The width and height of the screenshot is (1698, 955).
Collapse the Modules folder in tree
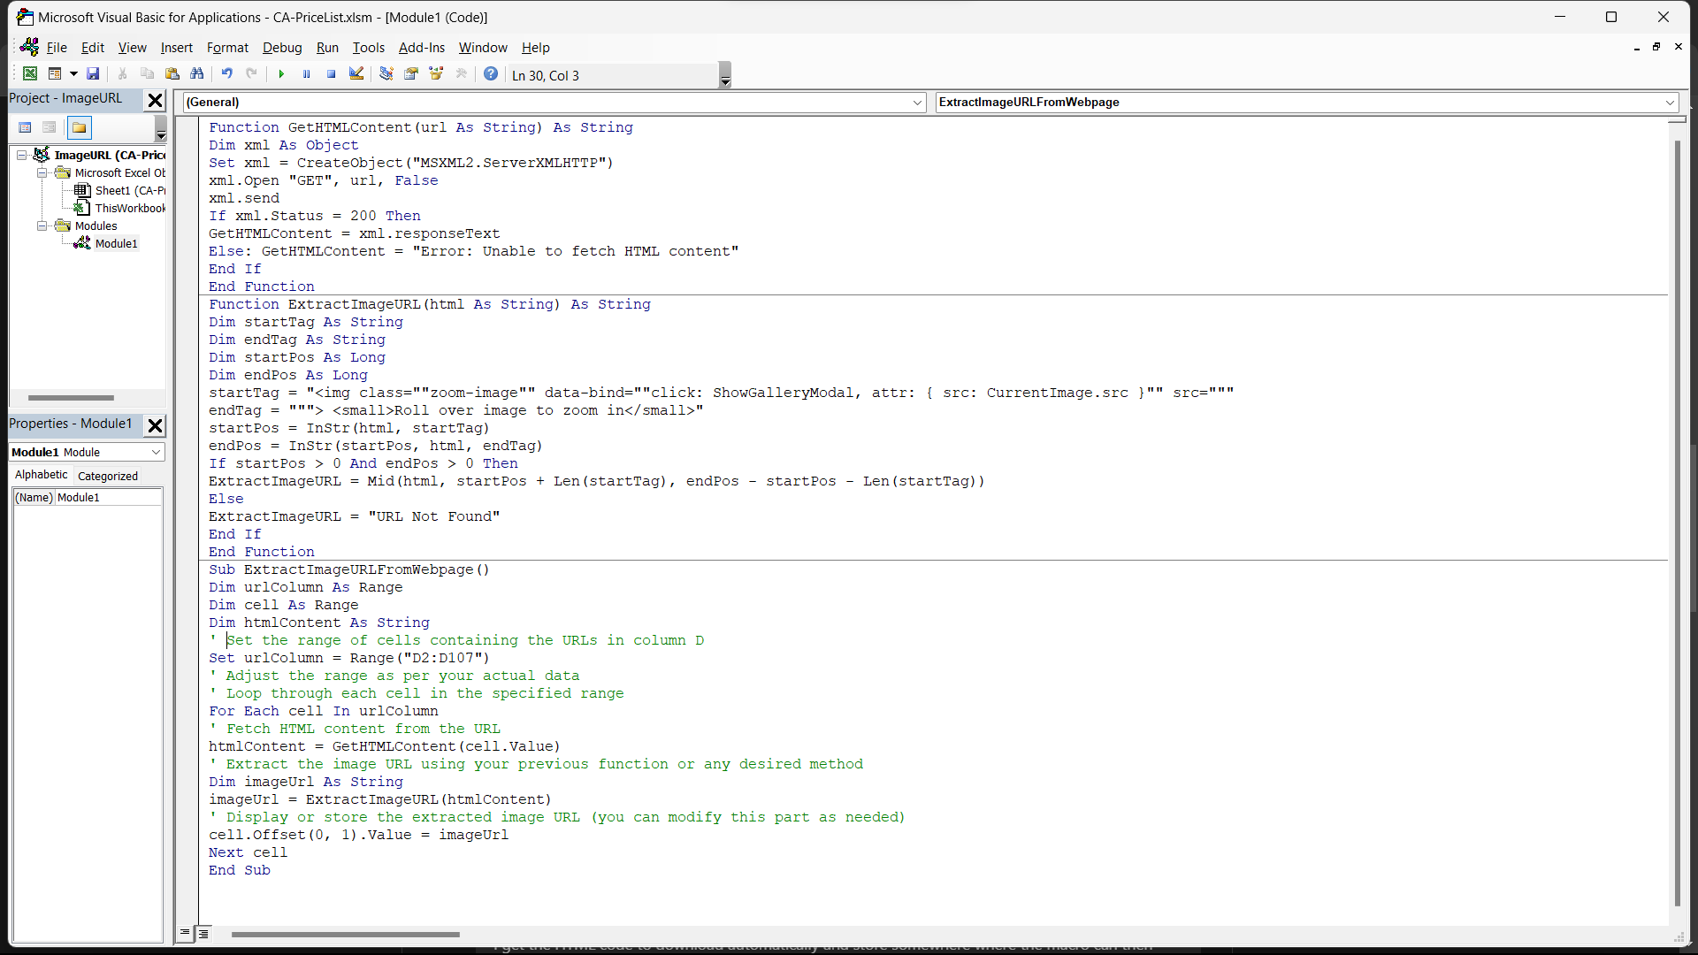[x=42, y=226]
